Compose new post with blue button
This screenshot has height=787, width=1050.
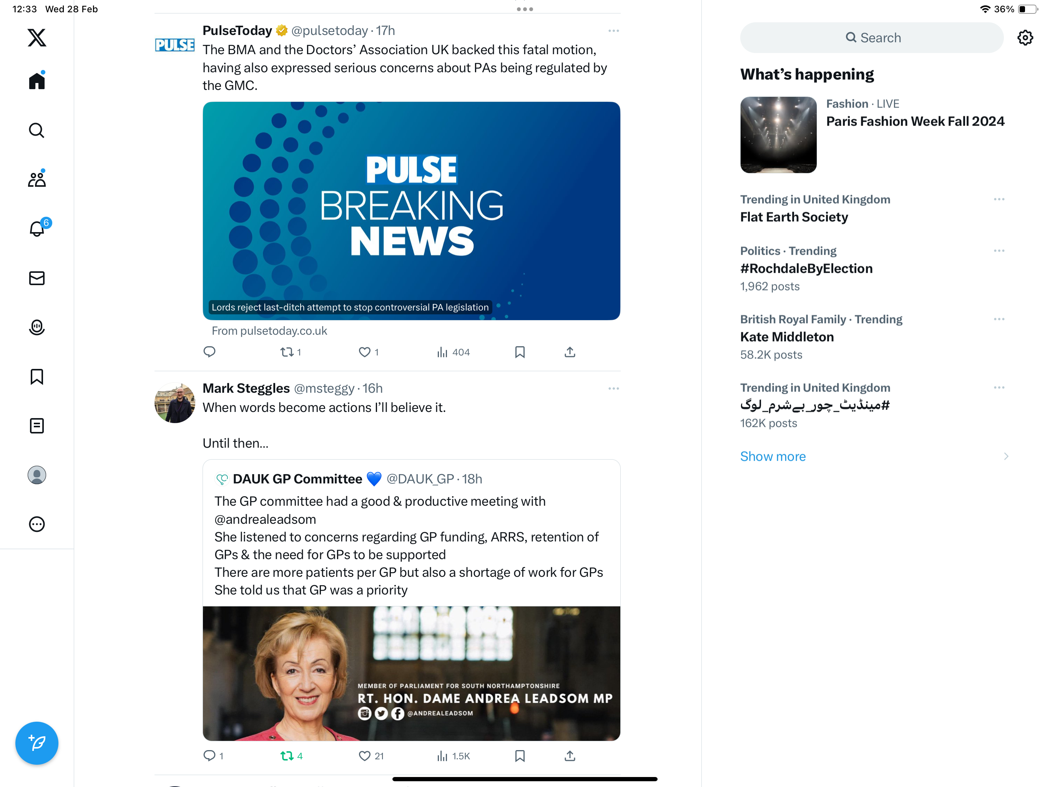click(37, 743)
